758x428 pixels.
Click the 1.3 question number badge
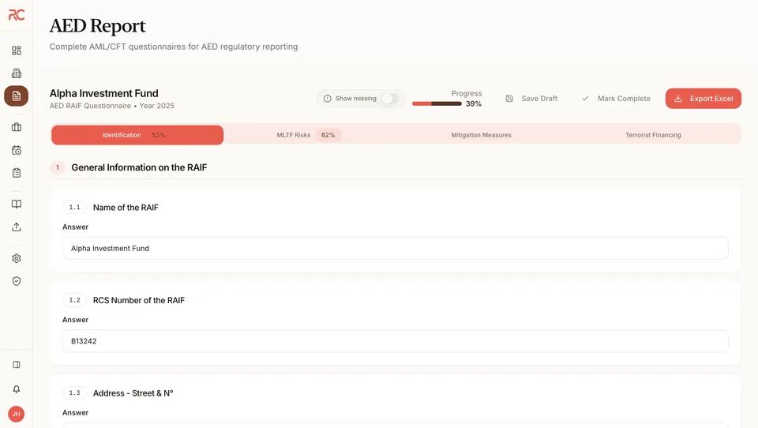[x=74, y=393]
